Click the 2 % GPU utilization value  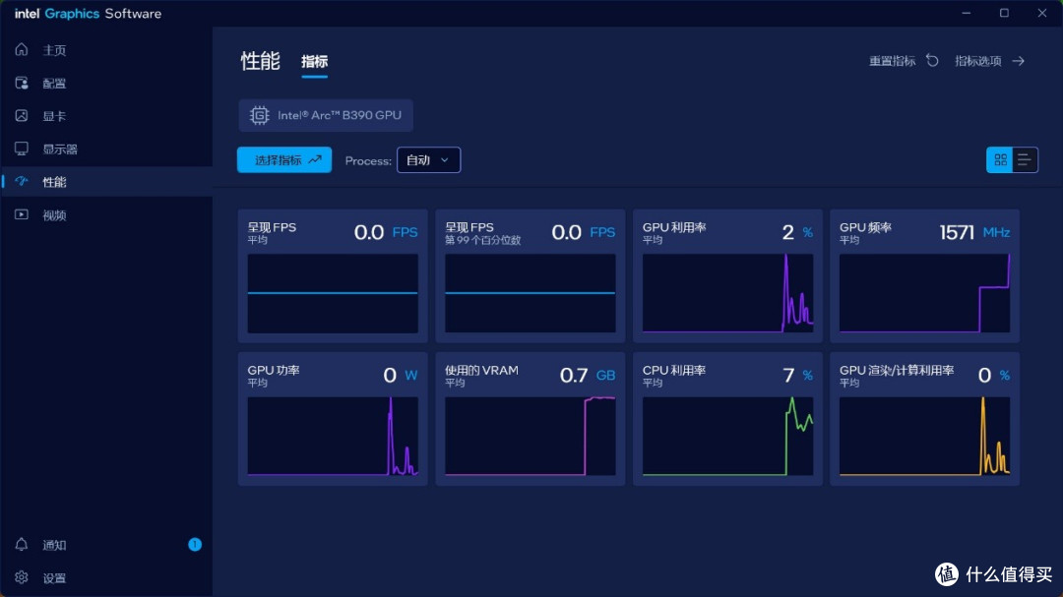[x=797, y=232]
